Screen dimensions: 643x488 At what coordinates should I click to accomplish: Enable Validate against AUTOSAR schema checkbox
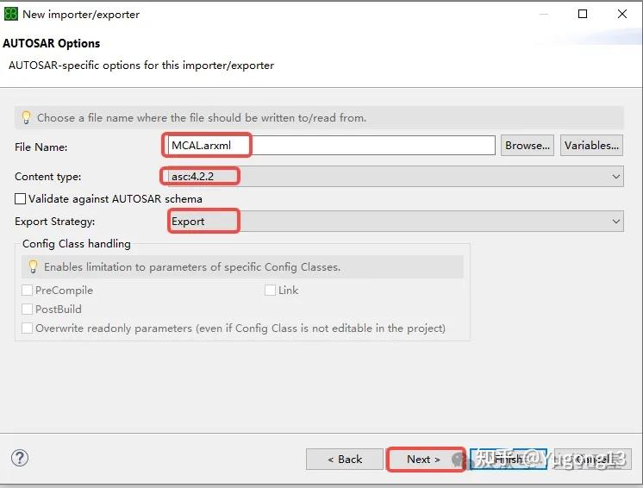21,199
